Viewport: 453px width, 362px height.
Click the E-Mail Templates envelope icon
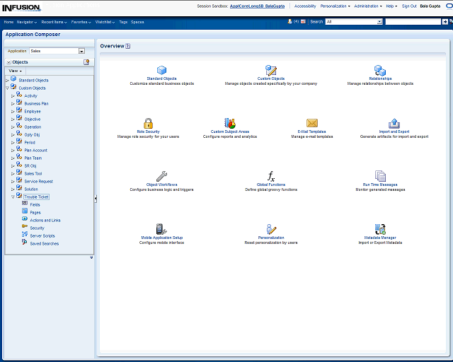311,123
